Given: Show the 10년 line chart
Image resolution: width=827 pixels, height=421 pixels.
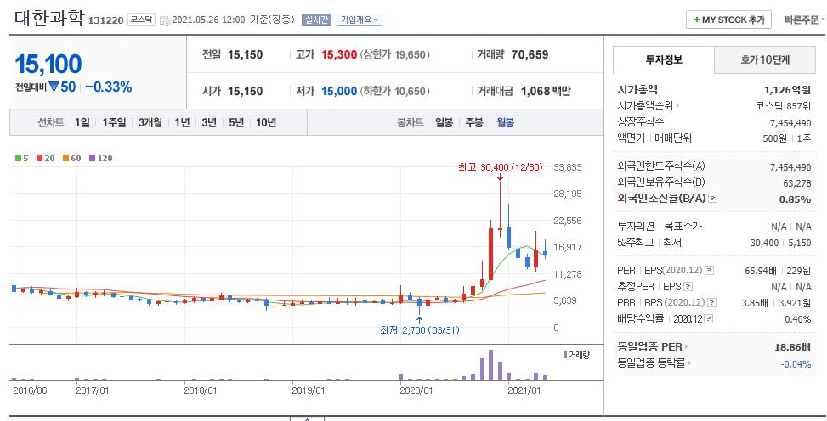Looking at the screenshot, I should click(266, 122).
